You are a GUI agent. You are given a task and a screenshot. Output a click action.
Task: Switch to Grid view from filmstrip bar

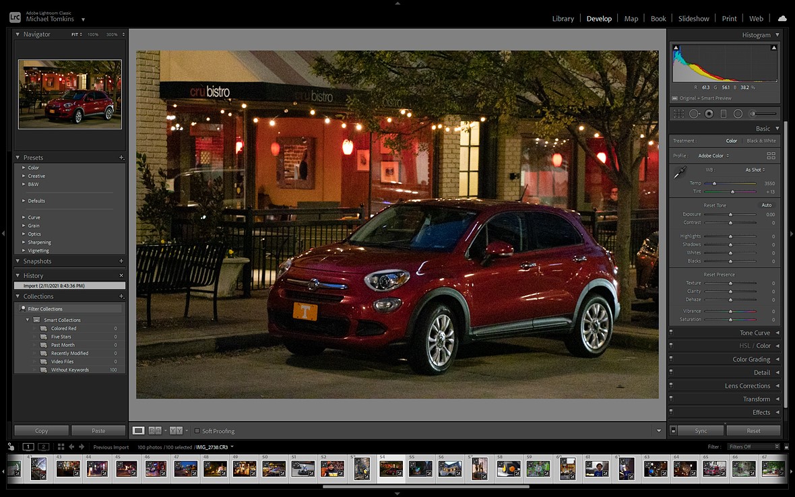(x=61, y=446)
